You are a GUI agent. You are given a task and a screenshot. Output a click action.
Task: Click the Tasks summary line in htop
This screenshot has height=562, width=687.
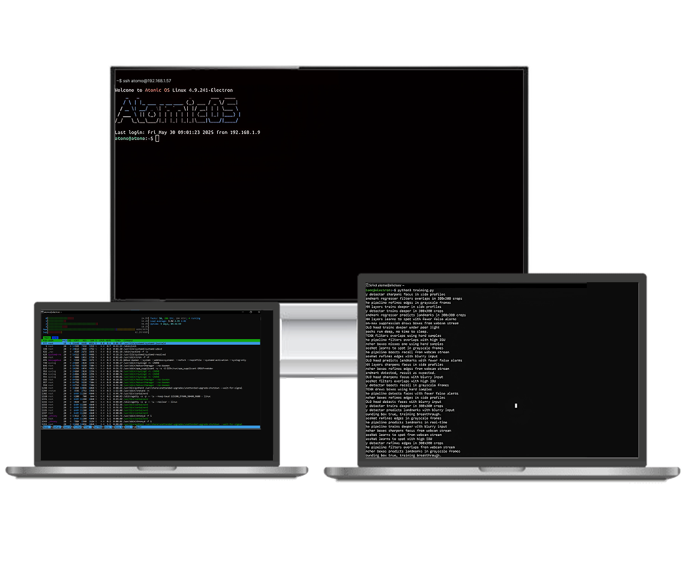(x=175, y=318)
